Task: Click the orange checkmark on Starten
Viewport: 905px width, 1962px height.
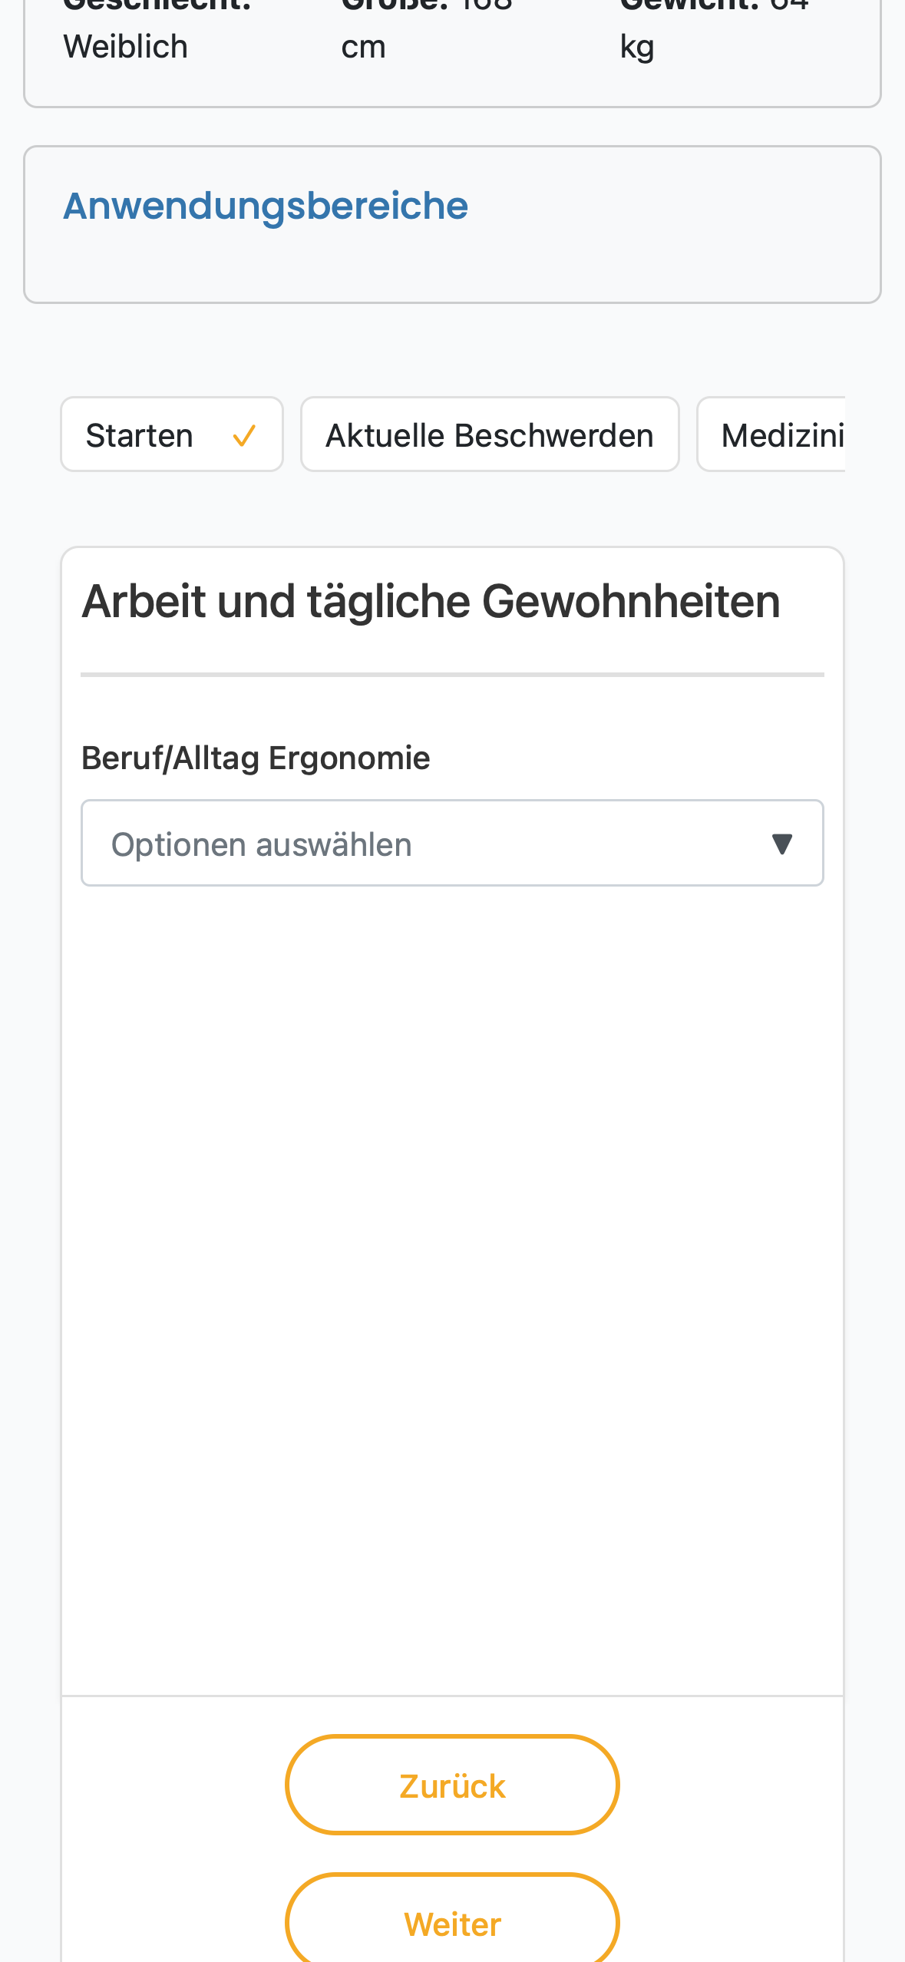Action: 244,436
